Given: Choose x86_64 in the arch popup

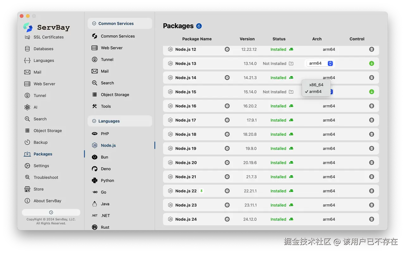Looking at the screenshot, I should click(x=316, y=85).
